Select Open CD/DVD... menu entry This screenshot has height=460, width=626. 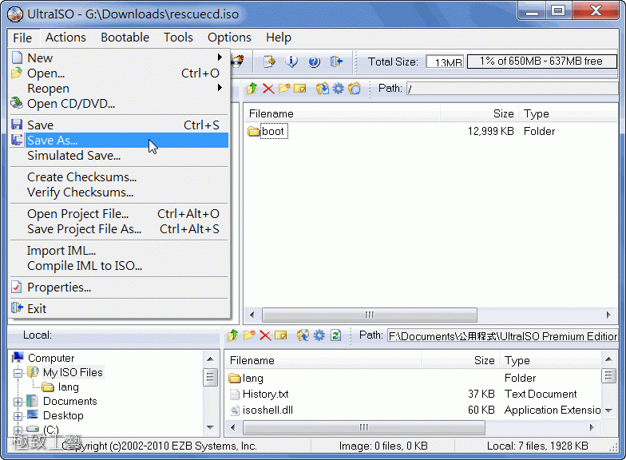pyautogui.click(x=119, y=104)
